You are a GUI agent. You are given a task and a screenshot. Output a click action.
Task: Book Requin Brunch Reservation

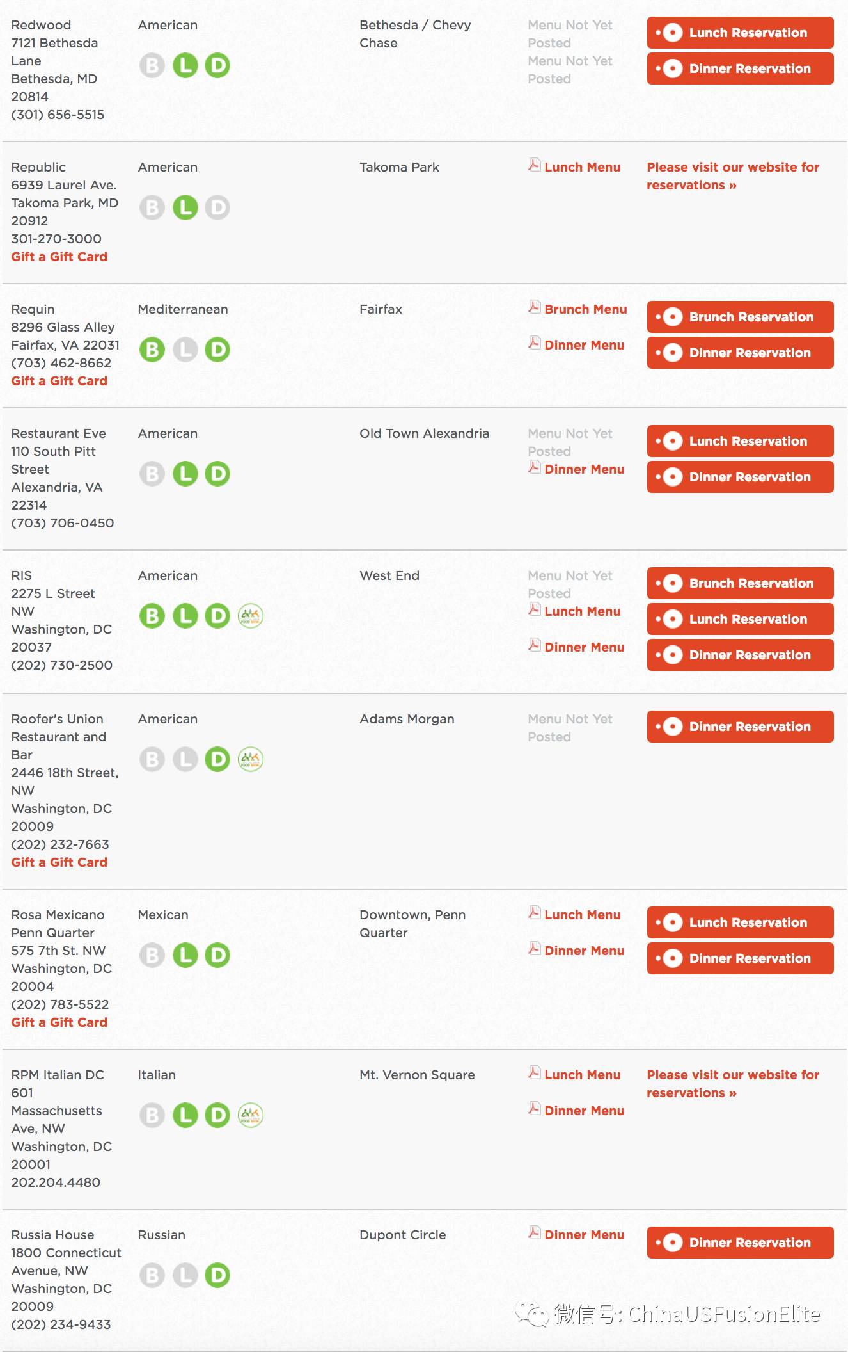[740, 317]
